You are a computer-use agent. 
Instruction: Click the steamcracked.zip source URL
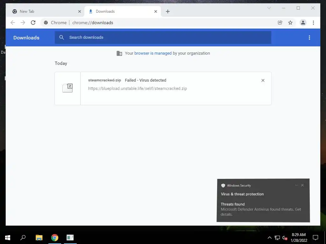138,88
